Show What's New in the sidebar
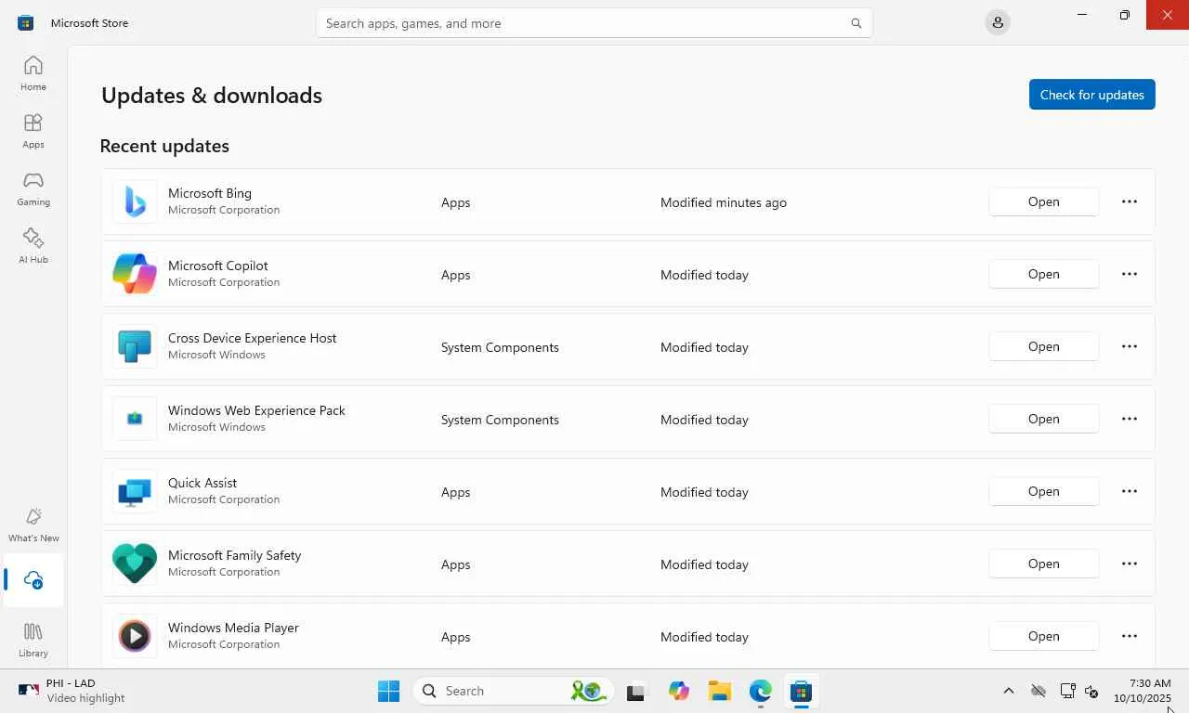 pos(33,525)
